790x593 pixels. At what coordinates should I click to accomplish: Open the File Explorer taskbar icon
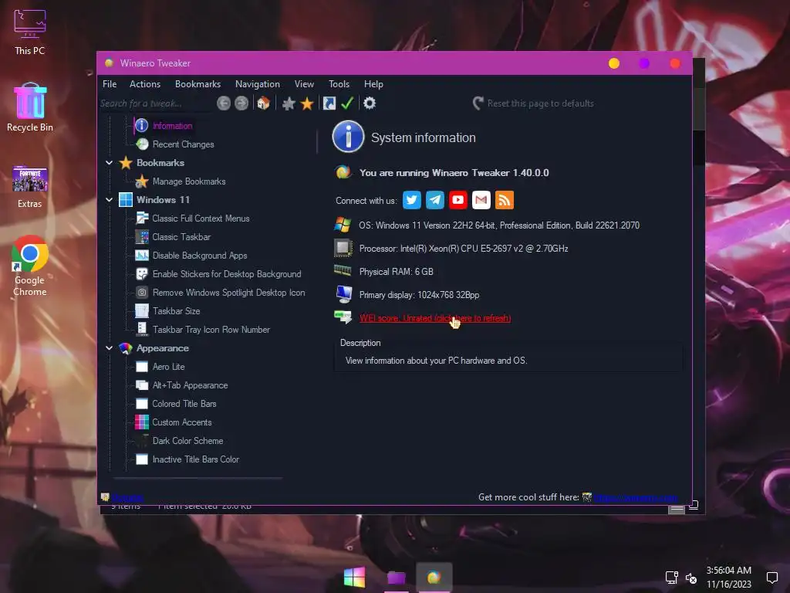pos(397,578)
